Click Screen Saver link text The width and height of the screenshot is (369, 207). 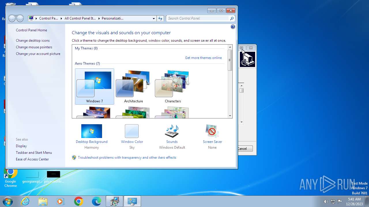pos(212,142)
